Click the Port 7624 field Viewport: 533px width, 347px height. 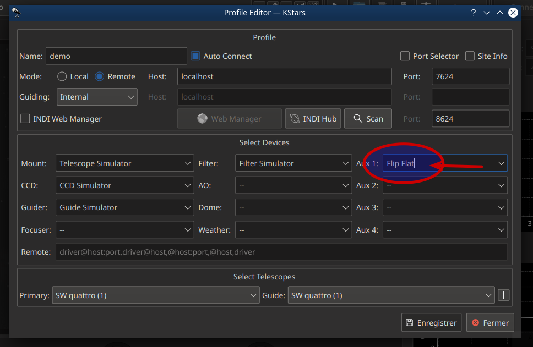(470, 76)
